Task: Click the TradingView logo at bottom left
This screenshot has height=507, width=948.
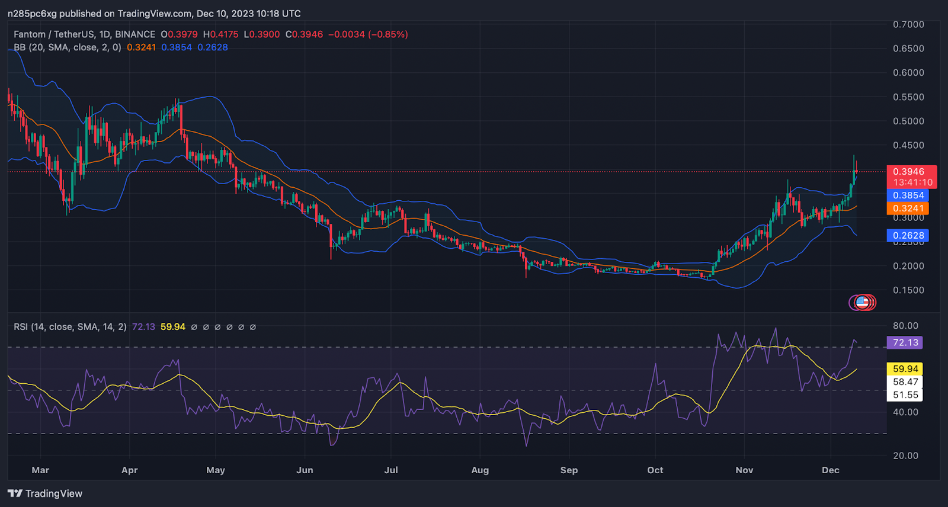Action: pyautogui.click(x=45, y=493)
